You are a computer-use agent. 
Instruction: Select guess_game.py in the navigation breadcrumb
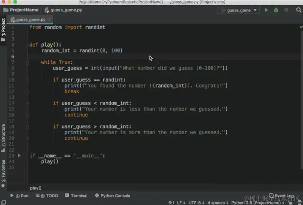tap(63, 10)
